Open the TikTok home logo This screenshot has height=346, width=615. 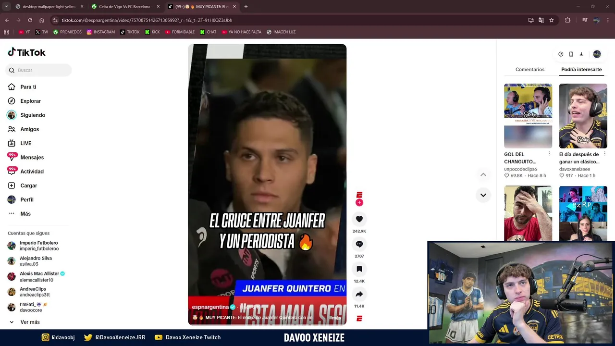point(26,52)
